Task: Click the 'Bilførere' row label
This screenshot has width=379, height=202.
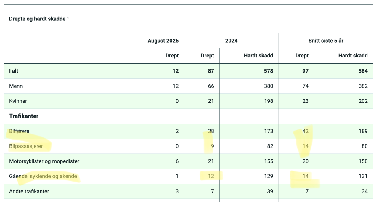Action: [19, 131]
